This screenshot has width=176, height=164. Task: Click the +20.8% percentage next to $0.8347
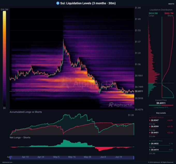(x=170, y=120)
